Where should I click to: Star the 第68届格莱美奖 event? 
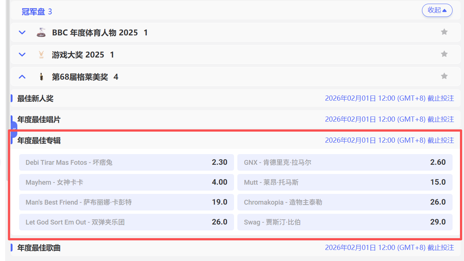[444, 76]
